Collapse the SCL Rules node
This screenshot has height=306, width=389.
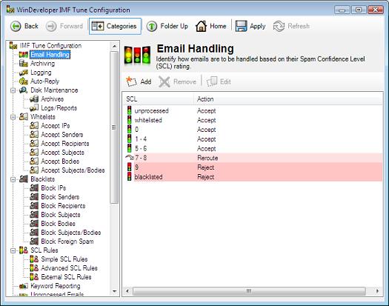point(13,250)
